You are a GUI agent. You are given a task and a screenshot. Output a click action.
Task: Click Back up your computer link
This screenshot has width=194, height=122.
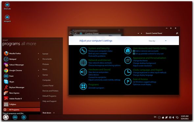98,54
